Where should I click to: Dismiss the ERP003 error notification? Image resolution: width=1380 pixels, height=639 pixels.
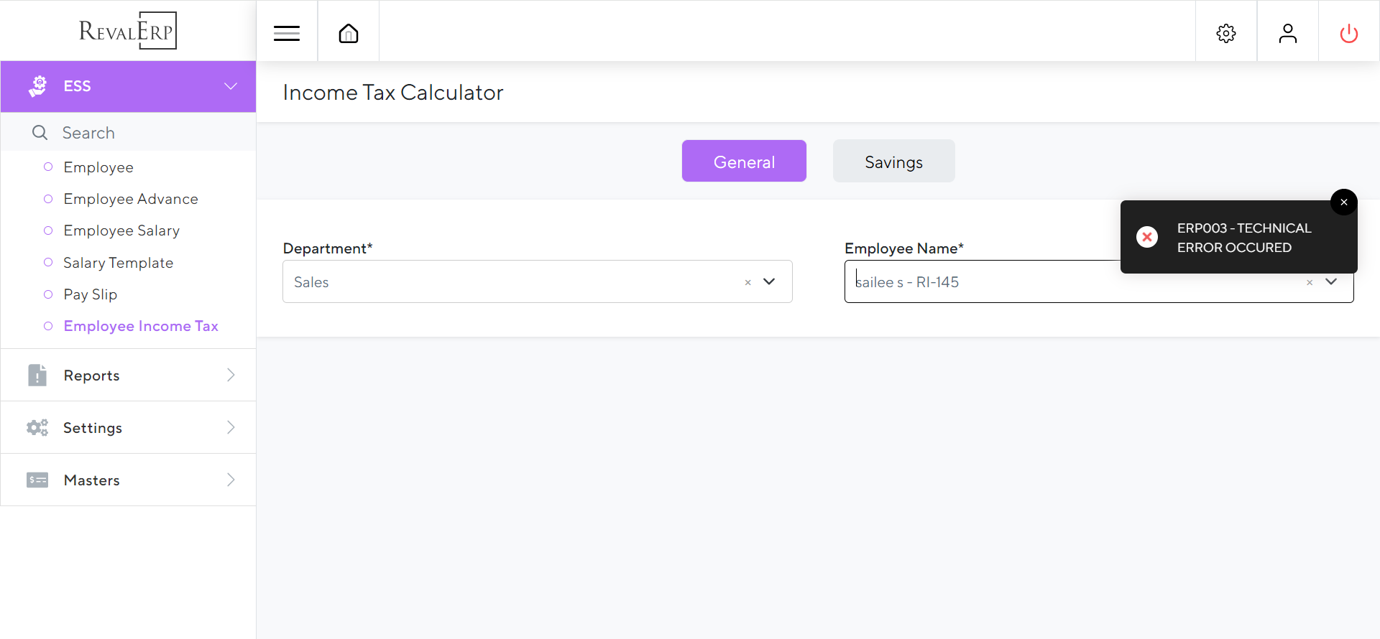(x=1343, y=202)
